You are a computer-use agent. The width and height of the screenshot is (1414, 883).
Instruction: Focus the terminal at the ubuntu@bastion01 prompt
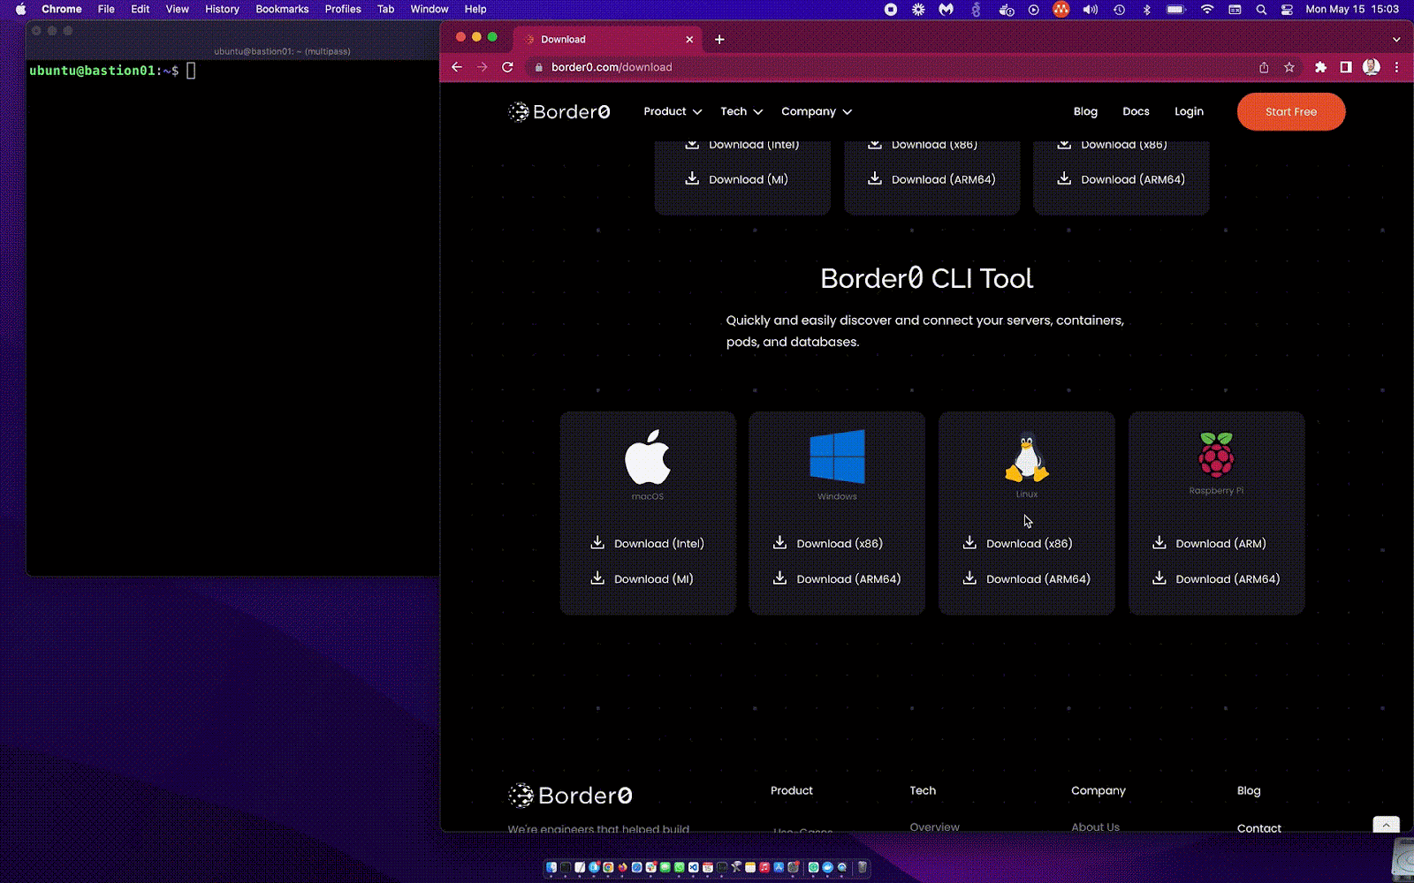tap(232, 318)
